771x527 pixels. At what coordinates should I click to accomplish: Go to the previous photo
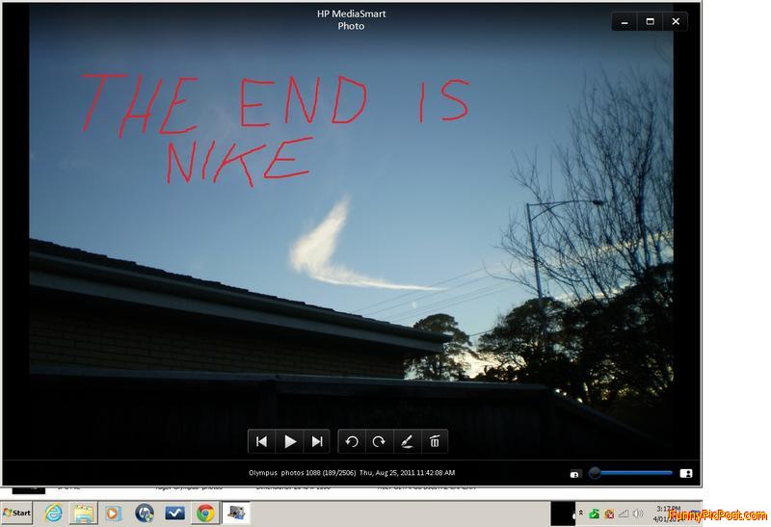(261, 441)
